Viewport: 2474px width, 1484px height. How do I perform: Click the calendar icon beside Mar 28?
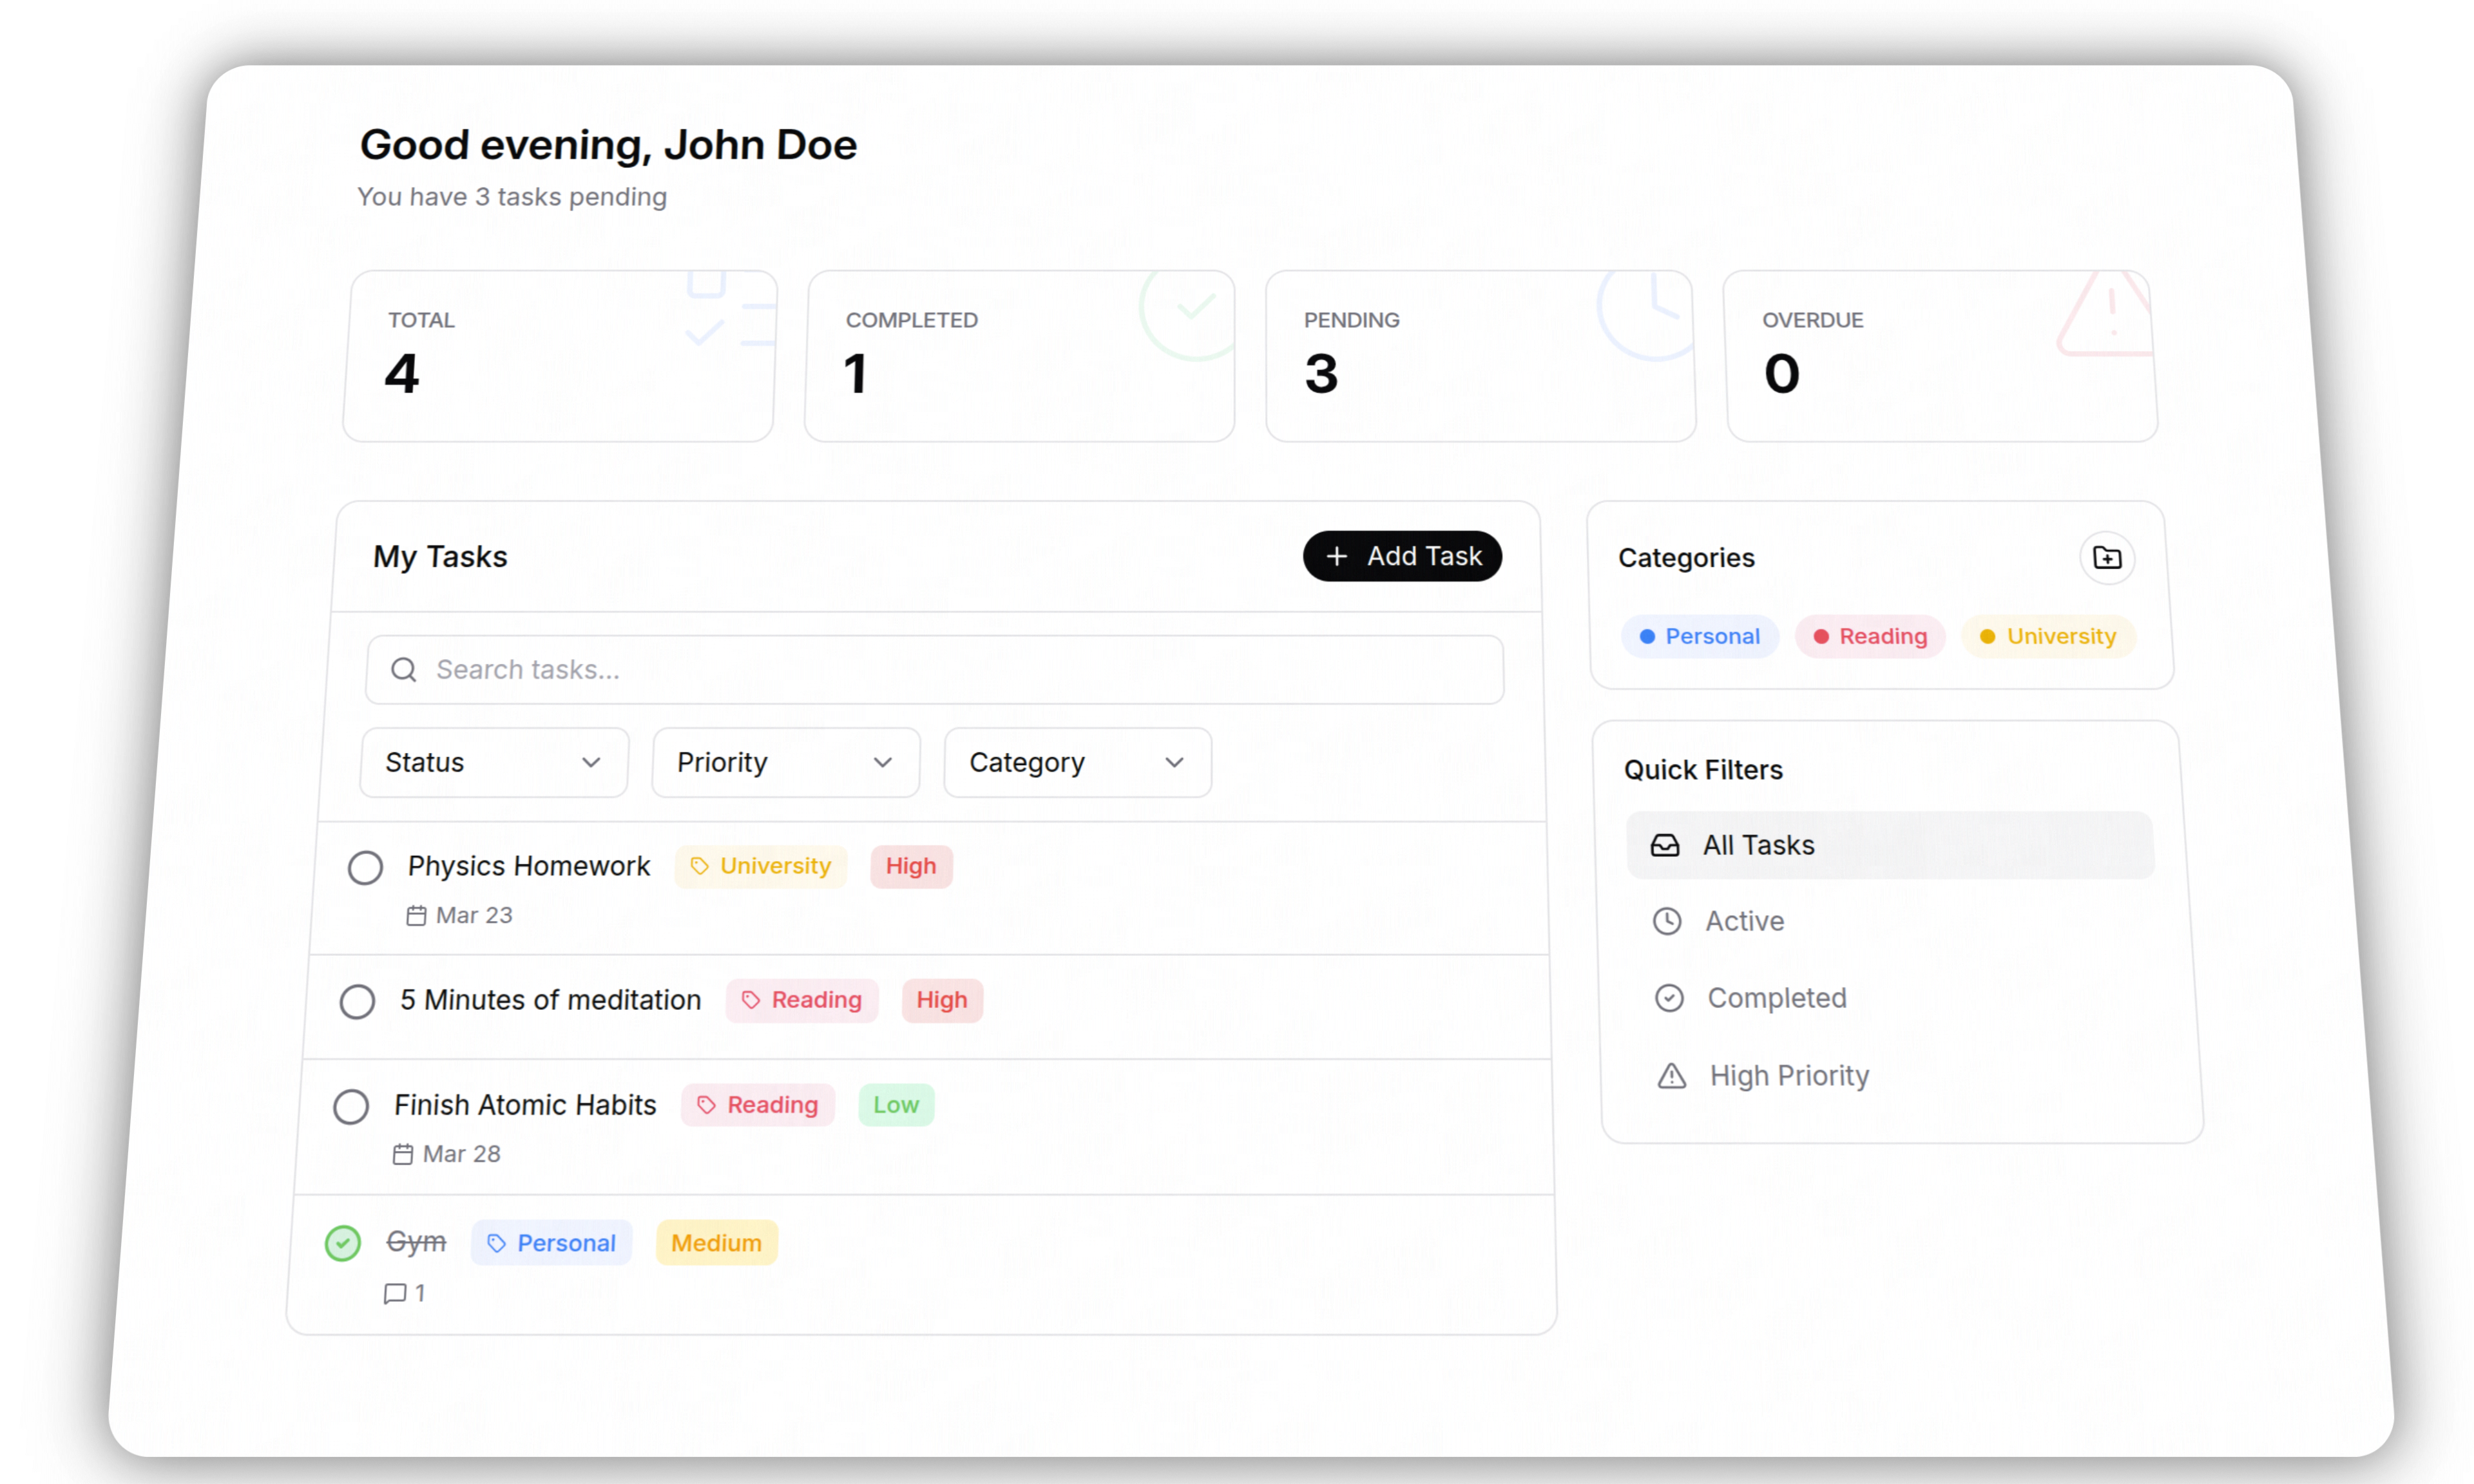[x=402, y=1155]
